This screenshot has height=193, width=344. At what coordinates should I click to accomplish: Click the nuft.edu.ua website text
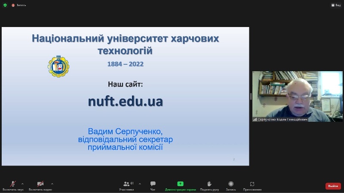coord(126,101)
